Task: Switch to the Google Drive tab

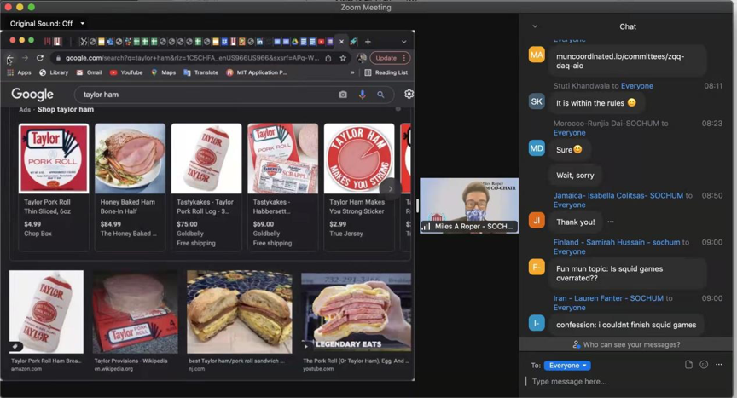Action: [x=294, y=42]
